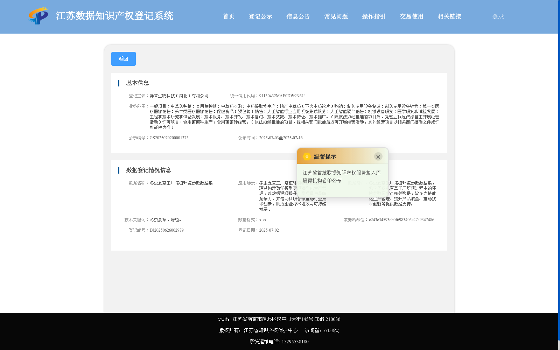Open the notice about 数据知识产权服务拟入库培育机构名单
The height and width of the screenshot is (350, 560).
click(x=342, y=177)
